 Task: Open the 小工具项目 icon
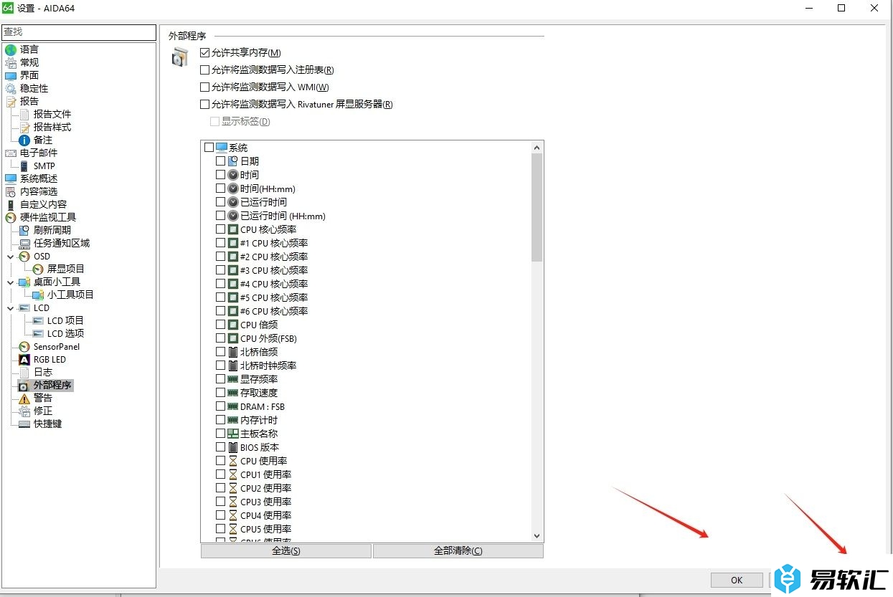[38, 295]
